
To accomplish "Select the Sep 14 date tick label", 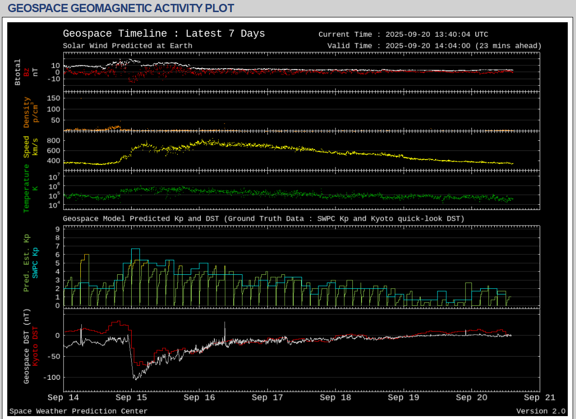I will coord(63,398).
